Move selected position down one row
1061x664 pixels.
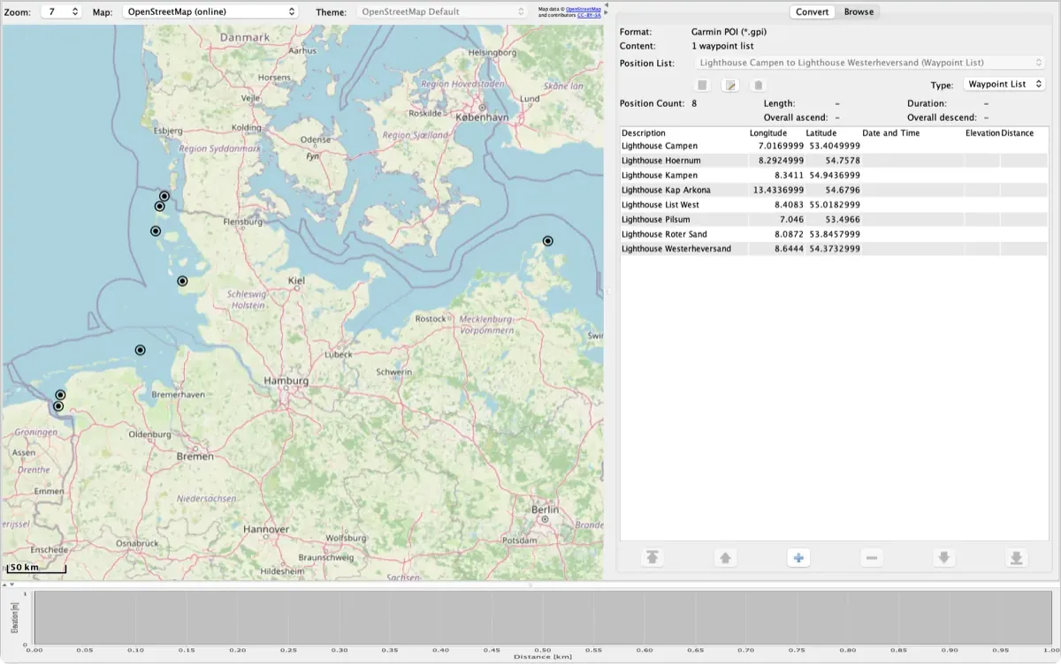click(944, 558)
